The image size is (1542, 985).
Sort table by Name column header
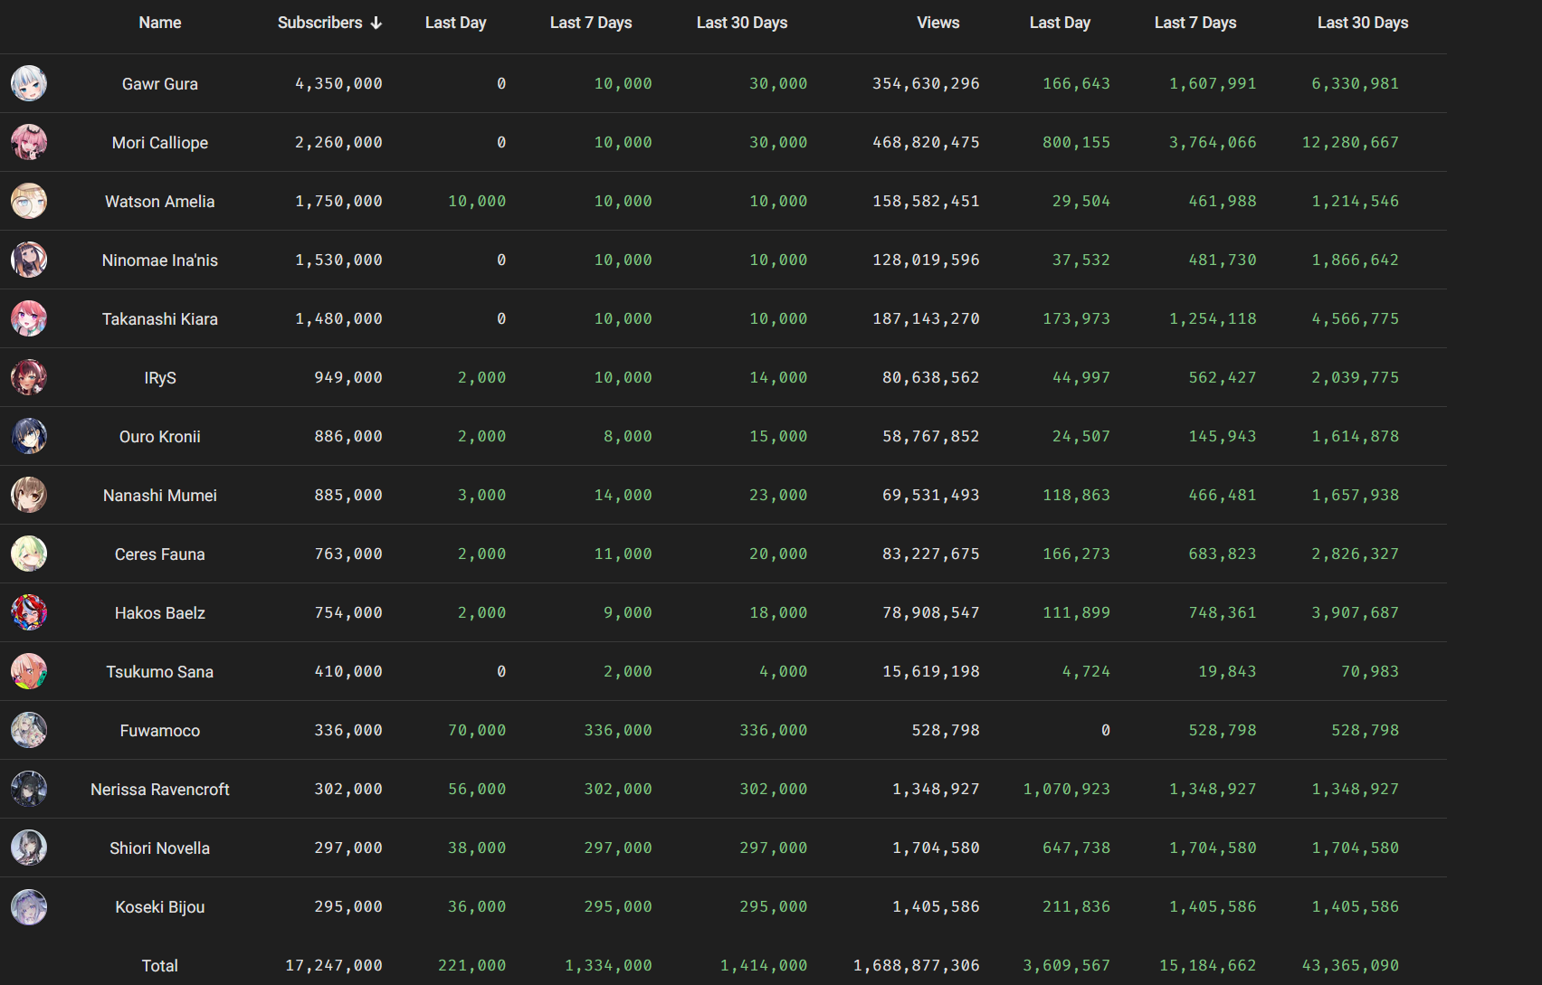coord(160,23)
